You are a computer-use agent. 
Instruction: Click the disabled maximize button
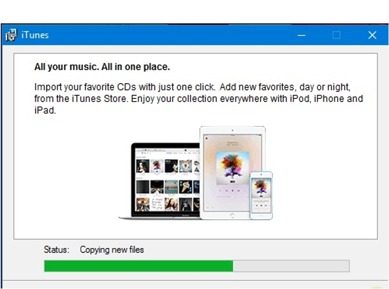point(336,35)
